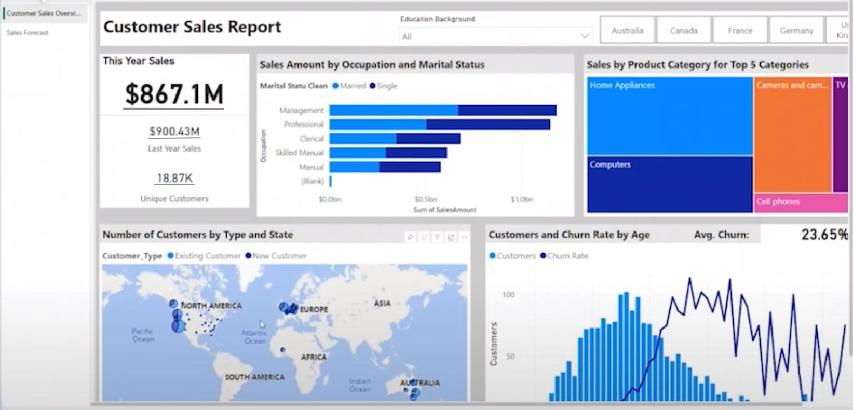The width and height of the screenshot is (853, 410).
Task: Select the Management Married bar segment
Action: 394,110
